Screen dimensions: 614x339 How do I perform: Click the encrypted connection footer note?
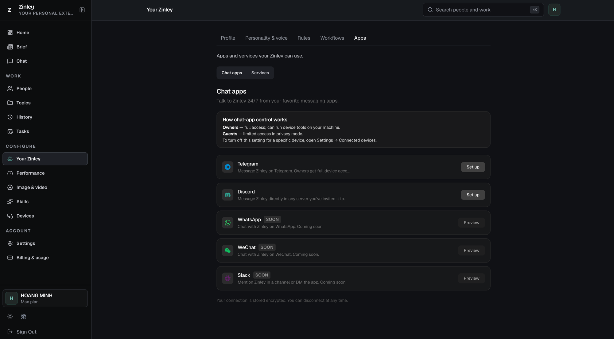pos(282,300)
